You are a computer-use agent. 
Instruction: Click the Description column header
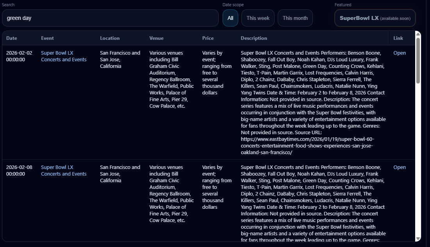(254, 38)
